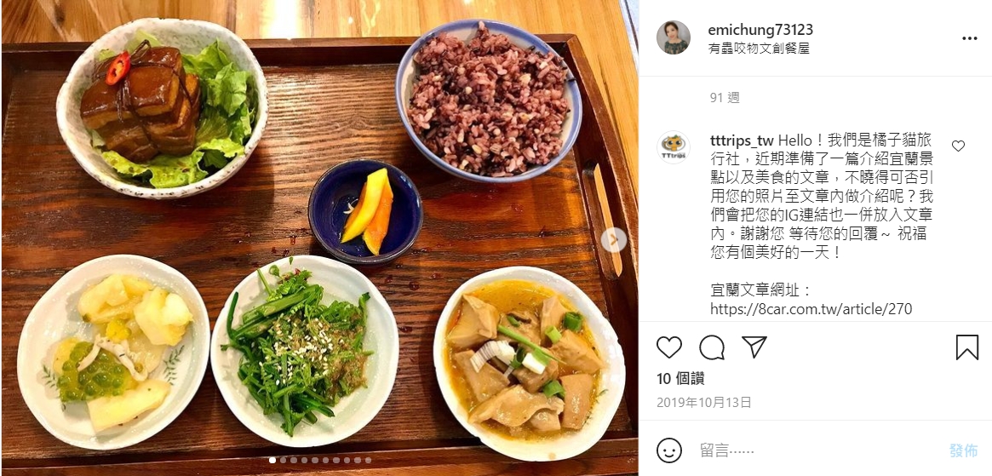
Task: Click the 留言 comment input field
Action: pyautogui.click(x=816, y=450)
